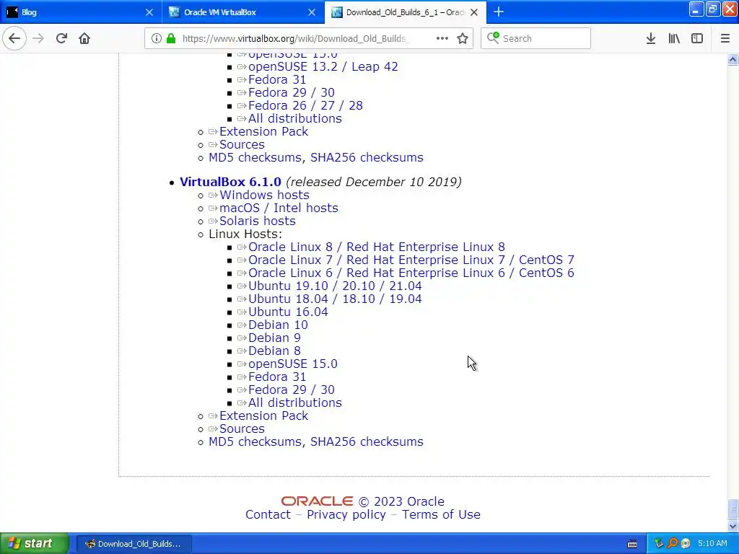739x554 pixels.
Task: Open the downloads panel
Action: click(x=651, y=38)
